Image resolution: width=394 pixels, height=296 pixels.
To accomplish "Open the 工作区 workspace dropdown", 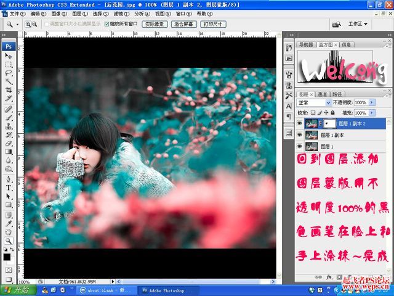I will point(358,24).
